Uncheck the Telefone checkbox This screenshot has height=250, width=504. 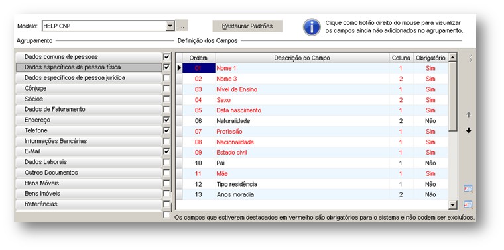tap(166, 130)
